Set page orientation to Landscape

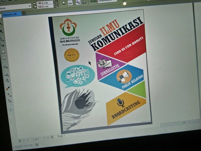70,3
